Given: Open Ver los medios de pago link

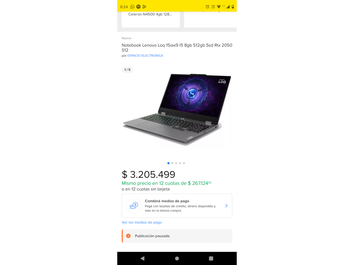Looking at the screenshot, I should (x=142, y=222).
